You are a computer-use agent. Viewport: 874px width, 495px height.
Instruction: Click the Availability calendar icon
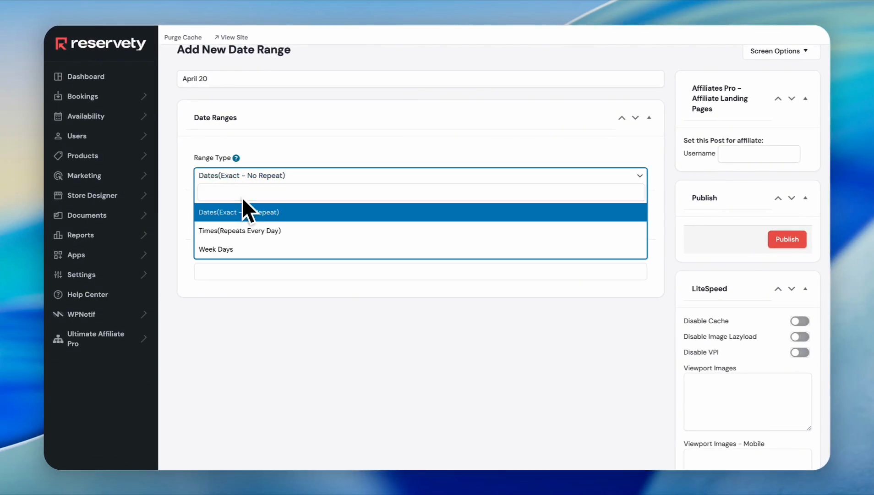58,116
